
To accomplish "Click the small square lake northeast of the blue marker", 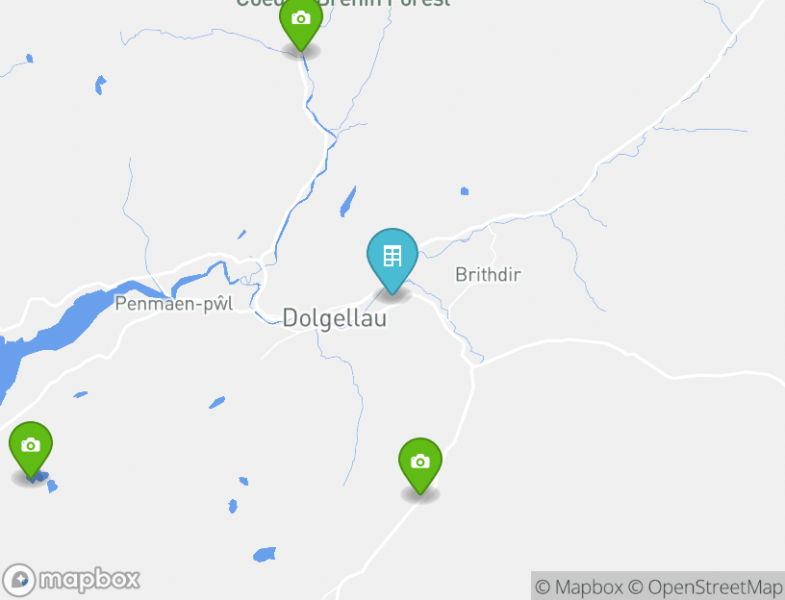I will click(x=465, y=191).
